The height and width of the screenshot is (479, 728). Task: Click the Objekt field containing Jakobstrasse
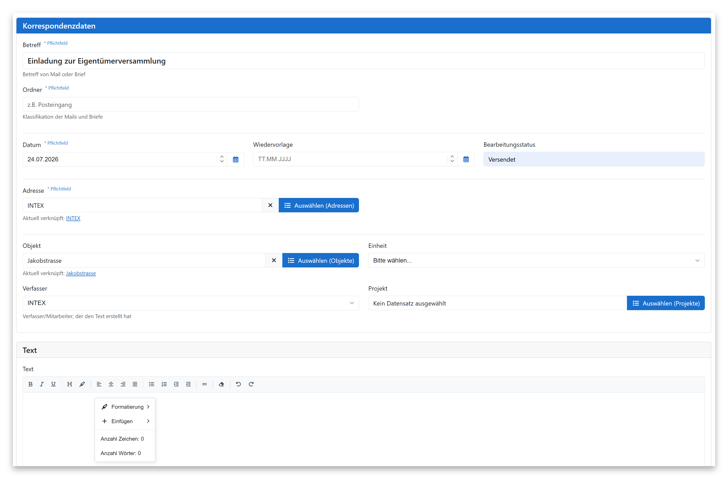(144, 260)
